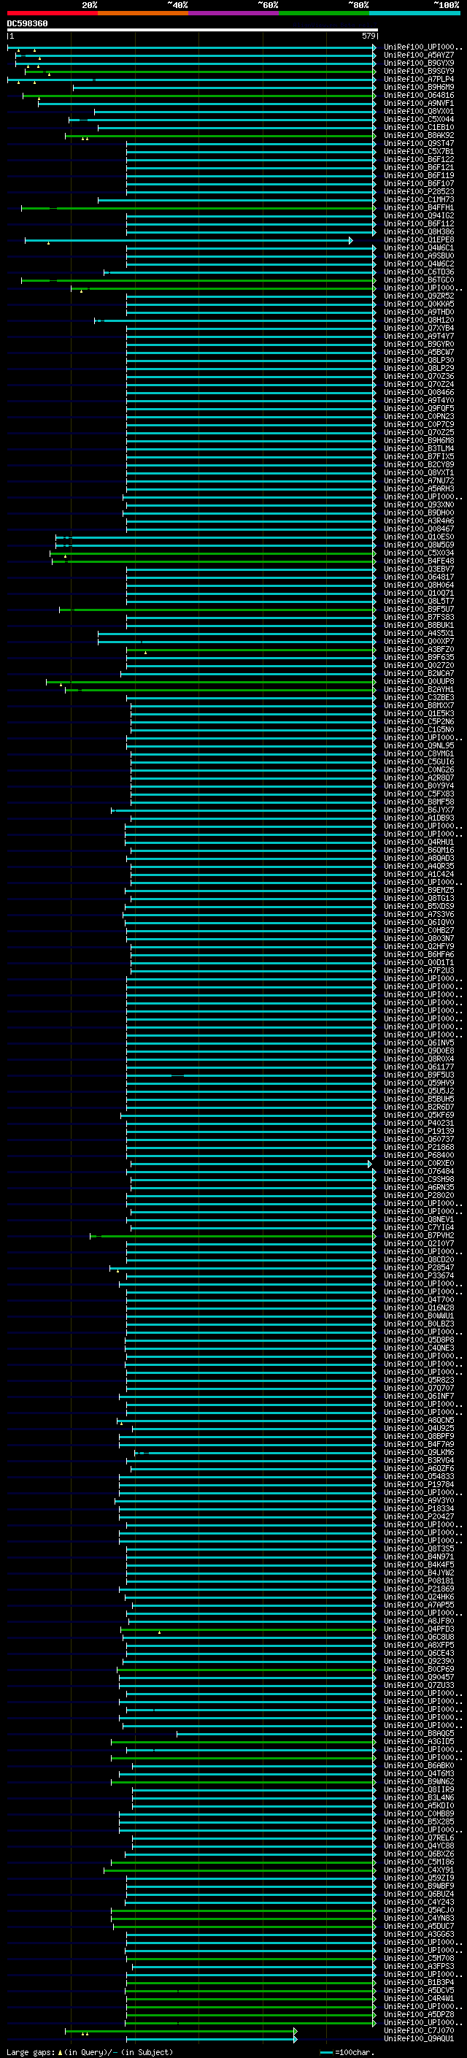Click hit label UniRef100_B1B3P4
Image resolution: width=467 pixels, height=2058 pixels.
tap(418, 1983)
